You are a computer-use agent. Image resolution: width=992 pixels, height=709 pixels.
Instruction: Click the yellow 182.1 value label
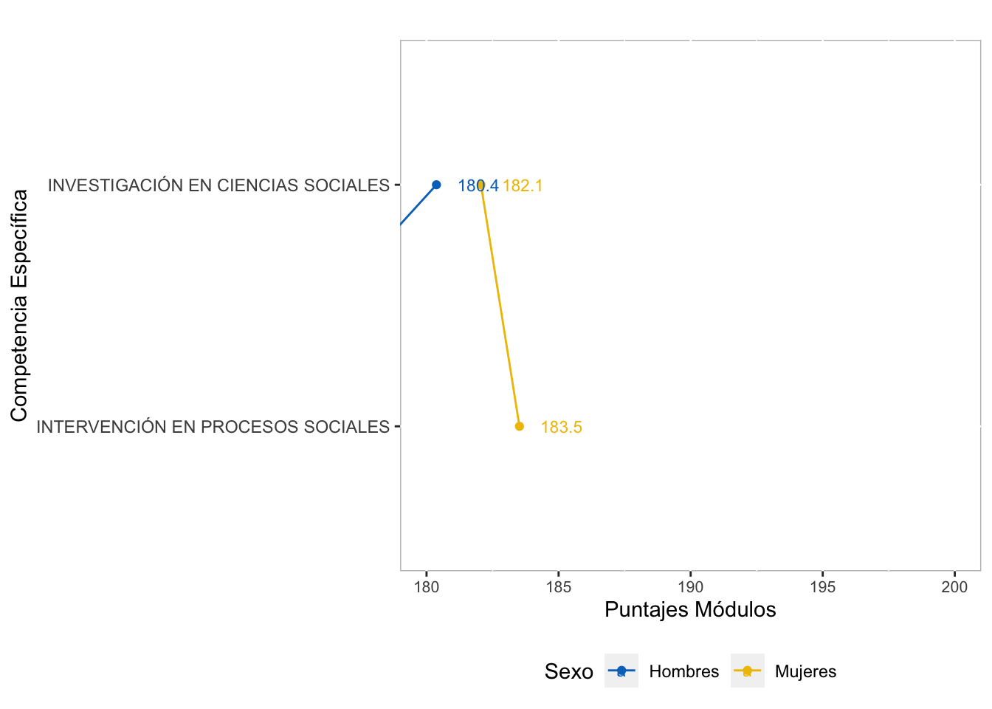[523, 186]
